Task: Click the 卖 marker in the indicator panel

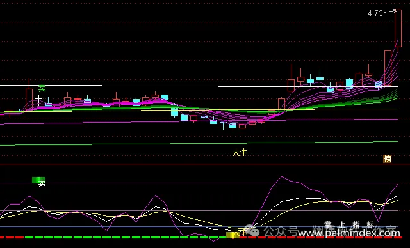Action: click(x=42, y=183)
